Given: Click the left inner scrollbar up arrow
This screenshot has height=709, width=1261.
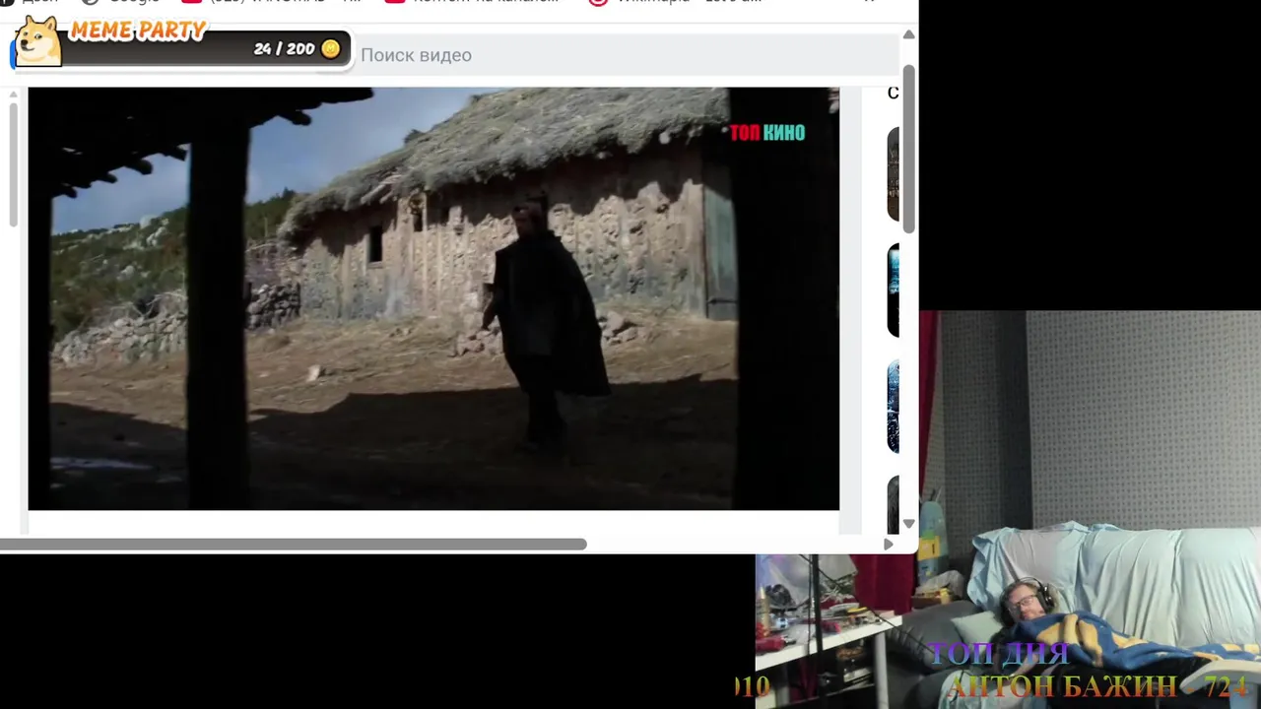Looking at the screenshot, I should pos(13,96).
